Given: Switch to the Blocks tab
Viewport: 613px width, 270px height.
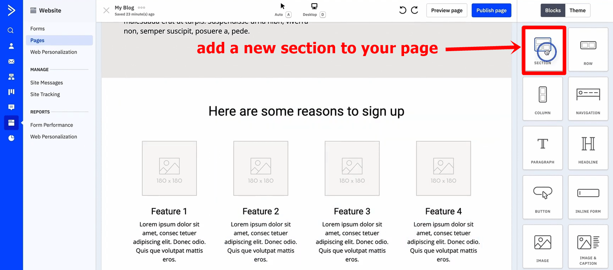Looking at the screenshot, I should [x=553, y=10].
